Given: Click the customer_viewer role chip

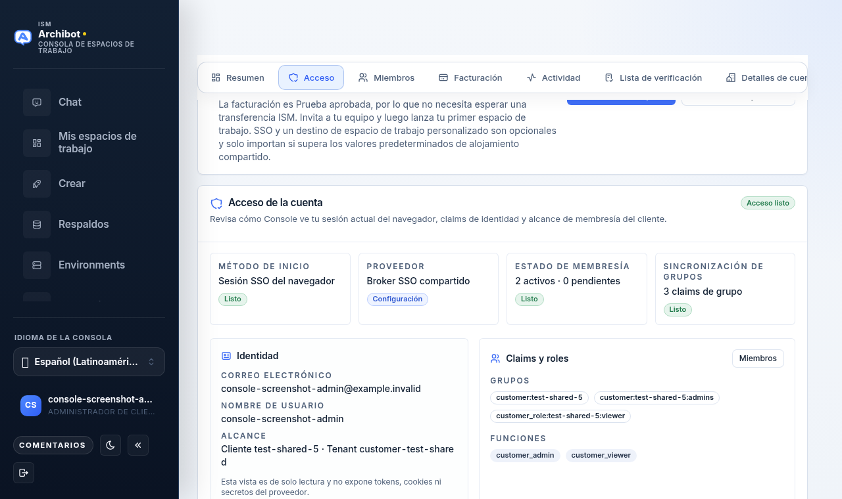Looking at the screenshot, I should (601, 455).
